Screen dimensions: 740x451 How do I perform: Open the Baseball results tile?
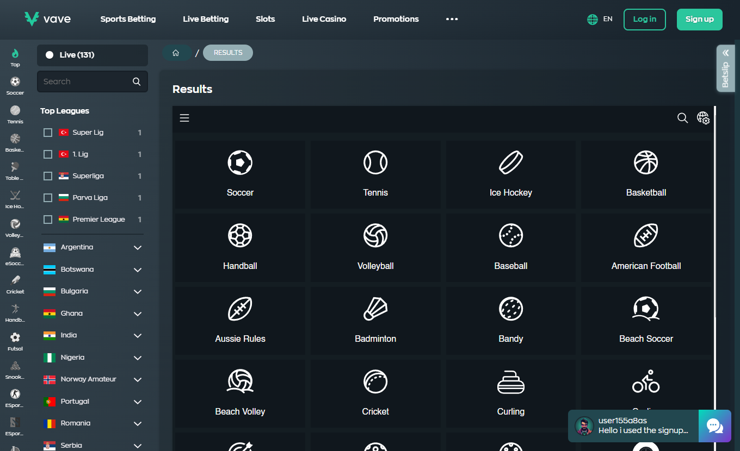(x=511, y=247)
